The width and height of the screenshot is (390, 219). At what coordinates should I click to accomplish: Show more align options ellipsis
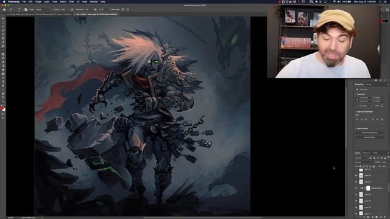383,123
